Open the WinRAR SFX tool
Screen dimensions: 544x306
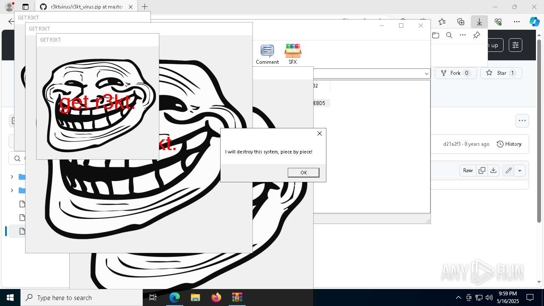tap(293, 54)
